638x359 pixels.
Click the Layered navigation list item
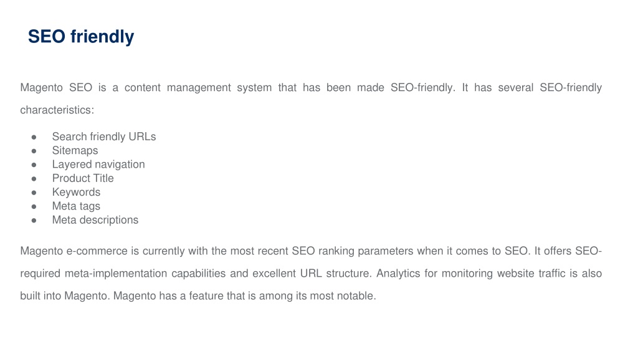coord(98,165)
